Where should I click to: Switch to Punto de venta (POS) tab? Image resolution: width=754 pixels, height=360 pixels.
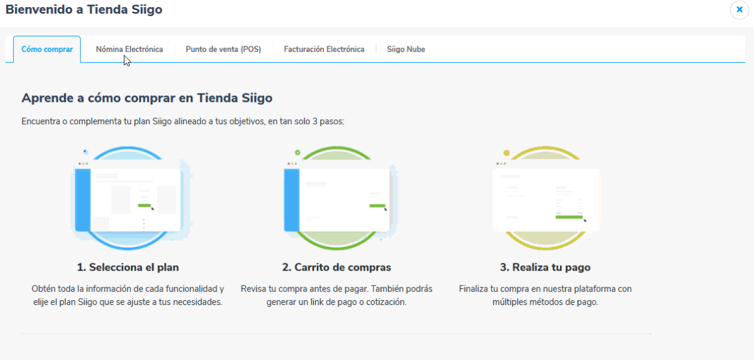223,49
